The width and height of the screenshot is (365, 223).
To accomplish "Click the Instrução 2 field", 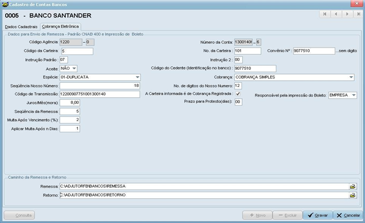I will pos(238,60).
